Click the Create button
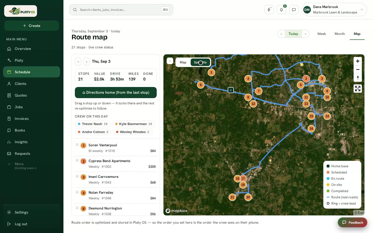The width and height of the screenshot is (373, 233). click(32, 26)
